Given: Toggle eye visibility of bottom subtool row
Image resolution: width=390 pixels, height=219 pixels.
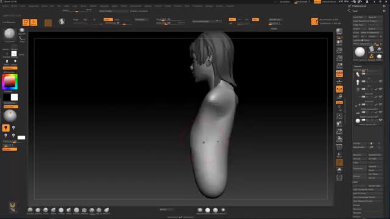Looking at the screenshot, I should 380,120.
